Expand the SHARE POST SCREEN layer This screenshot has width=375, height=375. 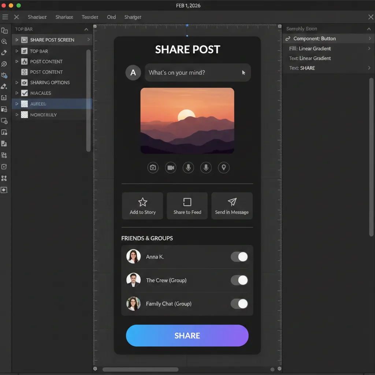click(17, 40)
